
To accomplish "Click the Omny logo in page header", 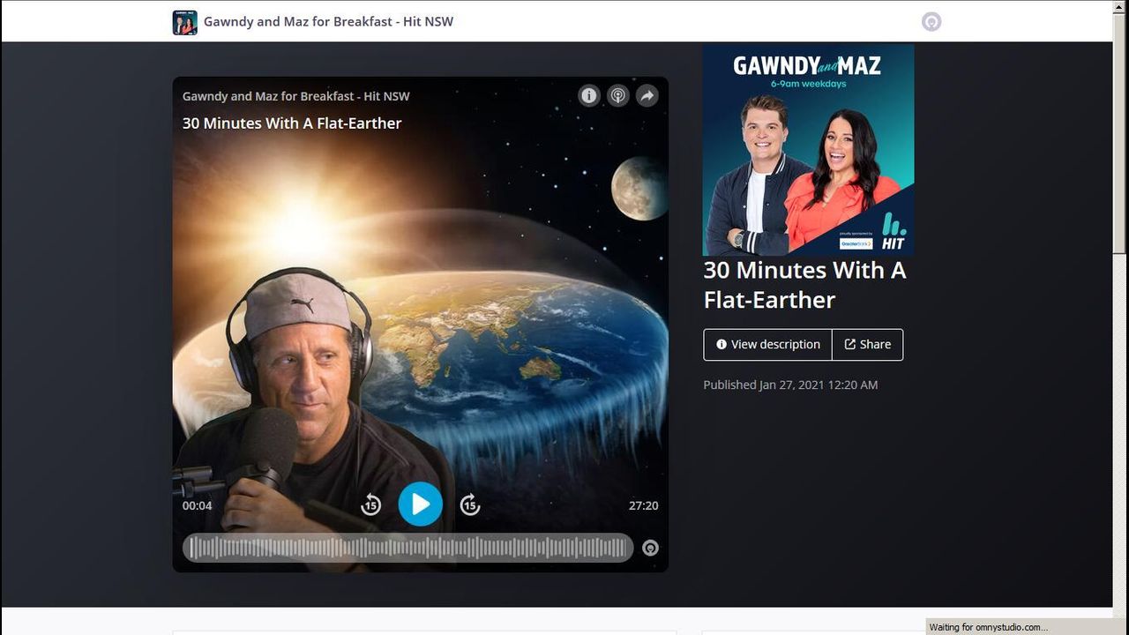I will point(931,22).
